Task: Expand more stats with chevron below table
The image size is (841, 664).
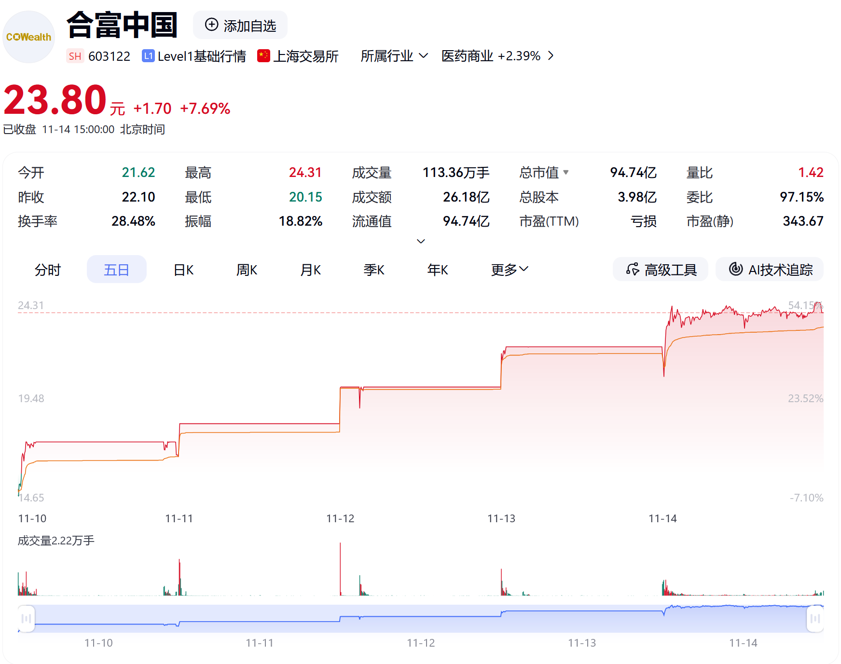Action: coord(421,241)
